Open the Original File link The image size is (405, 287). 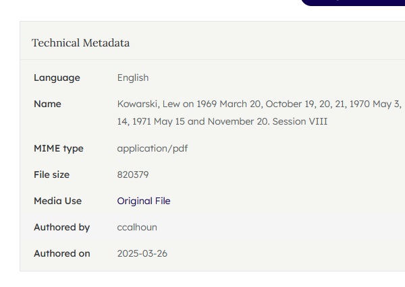pos(144,201)
